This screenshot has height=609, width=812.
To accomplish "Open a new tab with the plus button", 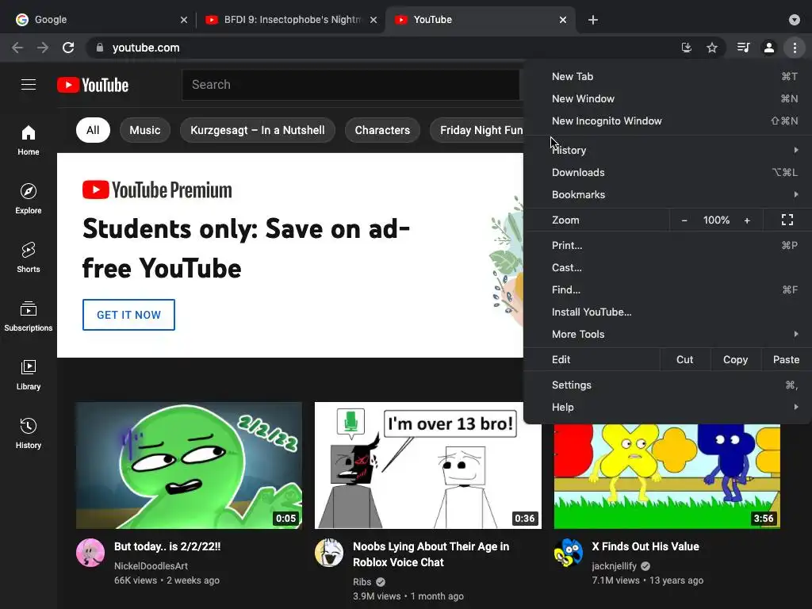I will click(x=593, y=20).
